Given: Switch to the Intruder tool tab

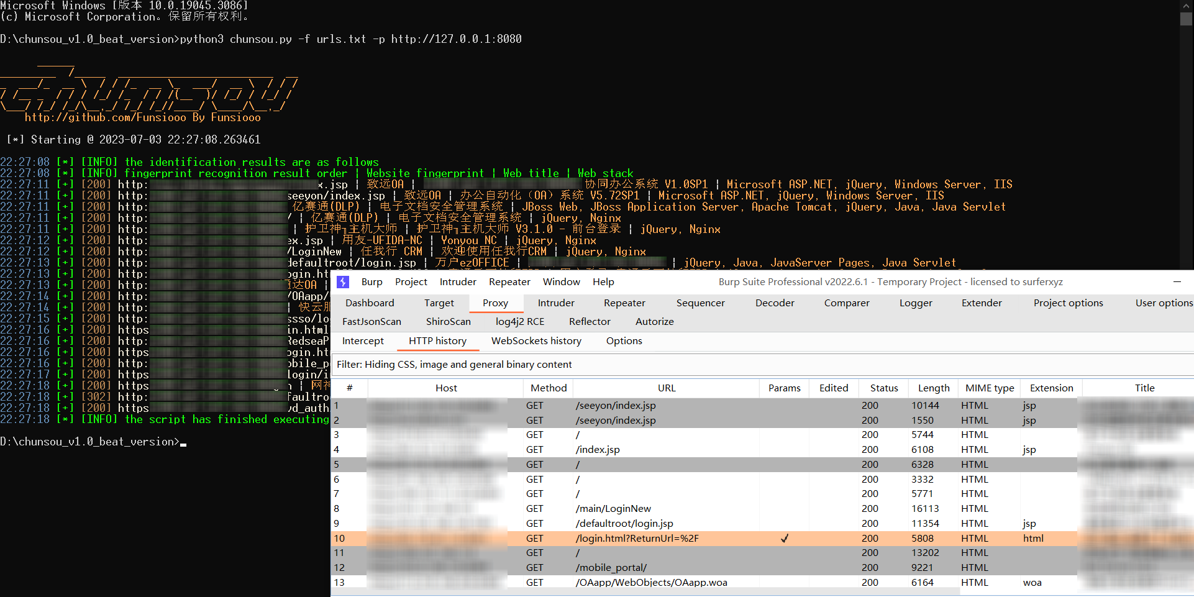Looking at the screenshot, I should pos(556,303).
